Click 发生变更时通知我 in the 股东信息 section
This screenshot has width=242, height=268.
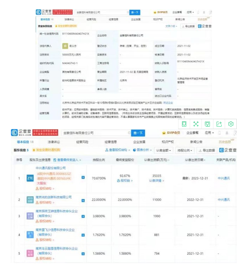(46, 150)
